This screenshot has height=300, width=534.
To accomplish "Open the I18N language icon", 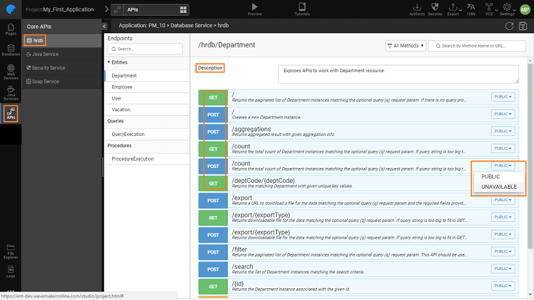I will (x=471, y=7).
